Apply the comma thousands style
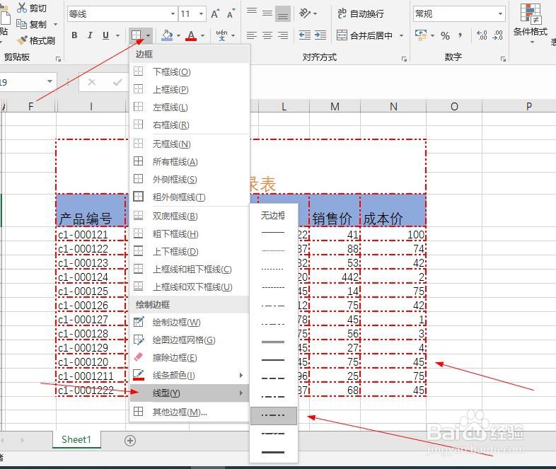The width and height of the screenshot is (556, 469). (460, 35)
